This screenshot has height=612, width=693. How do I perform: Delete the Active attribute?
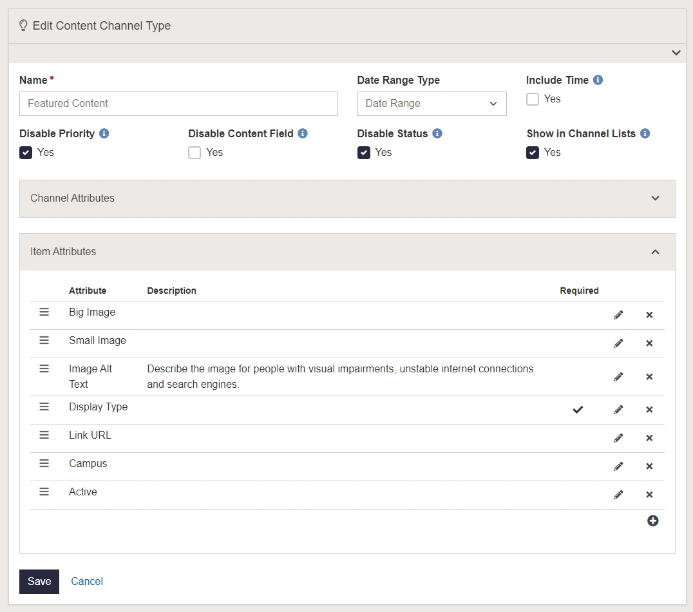pyautogui.click(x=649, y=494)
